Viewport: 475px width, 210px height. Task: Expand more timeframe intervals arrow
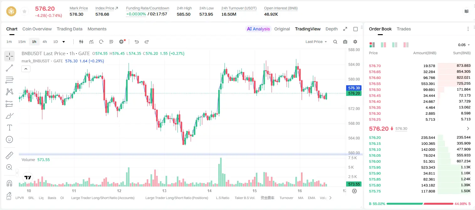tap(64, 42)
